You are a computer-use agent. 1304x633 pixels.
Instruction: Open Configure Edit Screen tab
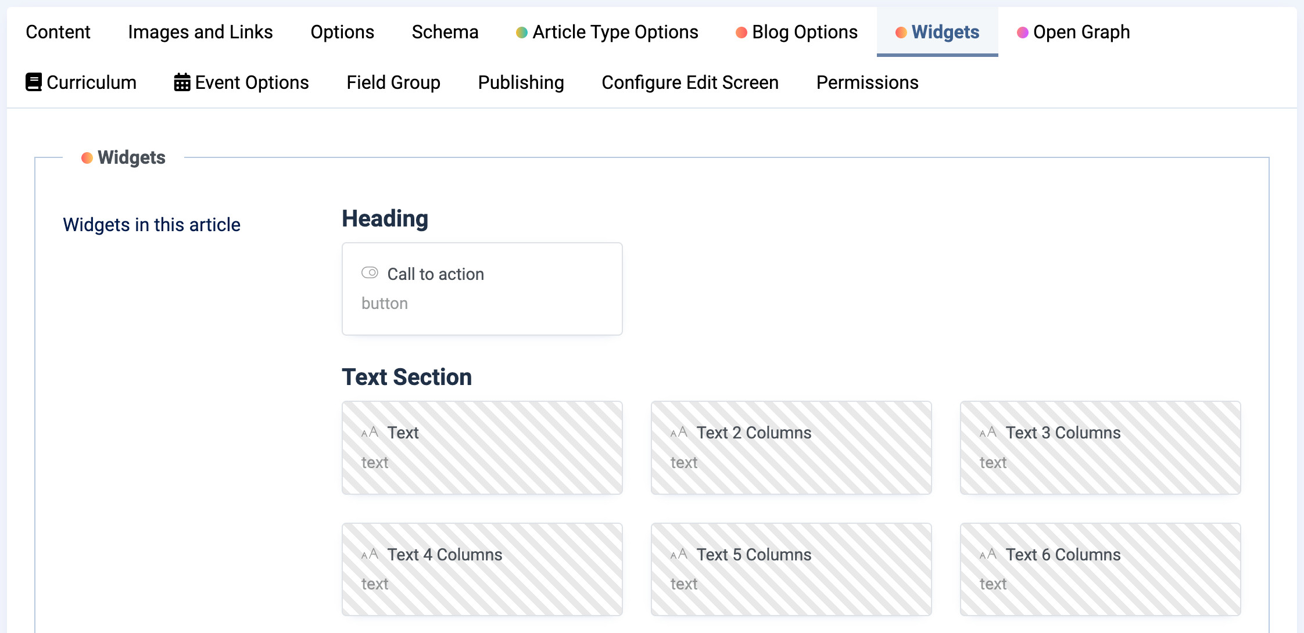point(690,82)
